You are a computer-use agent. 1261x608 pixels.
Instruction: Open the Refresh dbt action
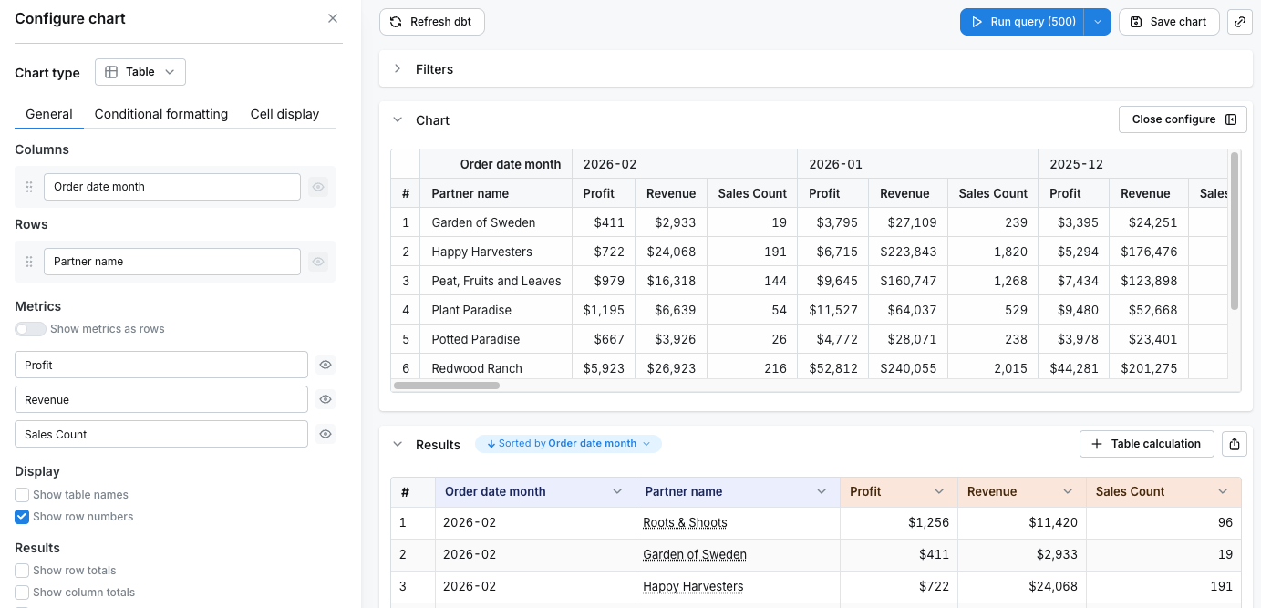(431, 21)
